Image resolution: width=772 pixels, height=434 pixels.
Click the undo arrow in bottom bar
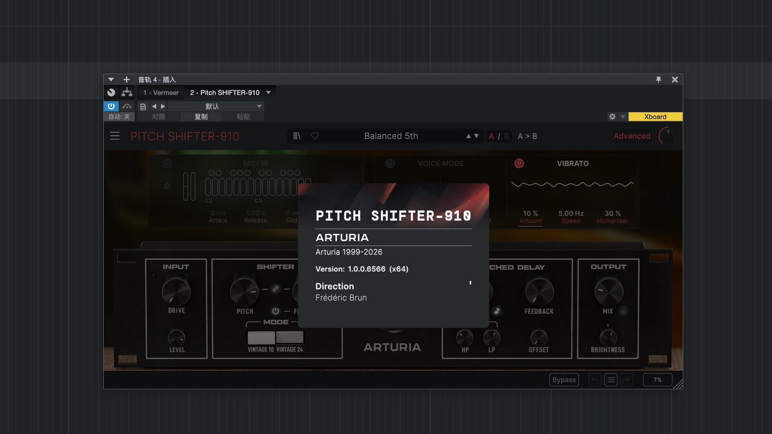[x=595, y=380]
